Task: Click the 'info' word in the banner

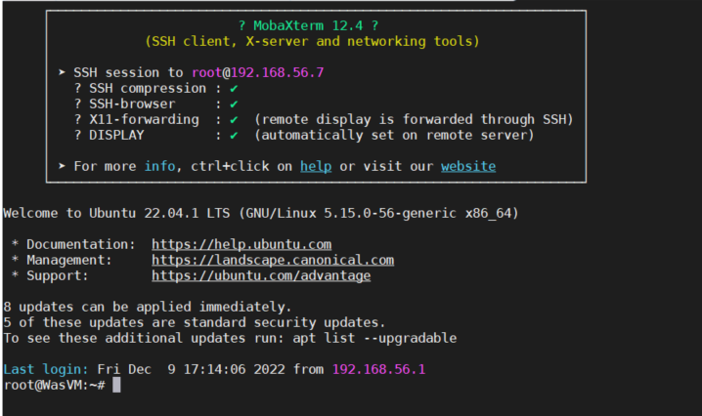Action: [x=159, y=166]
